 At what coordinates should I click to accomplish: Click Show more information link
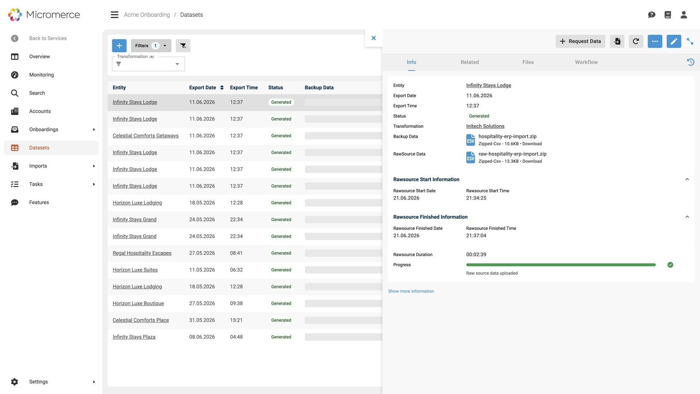point(411,291)
